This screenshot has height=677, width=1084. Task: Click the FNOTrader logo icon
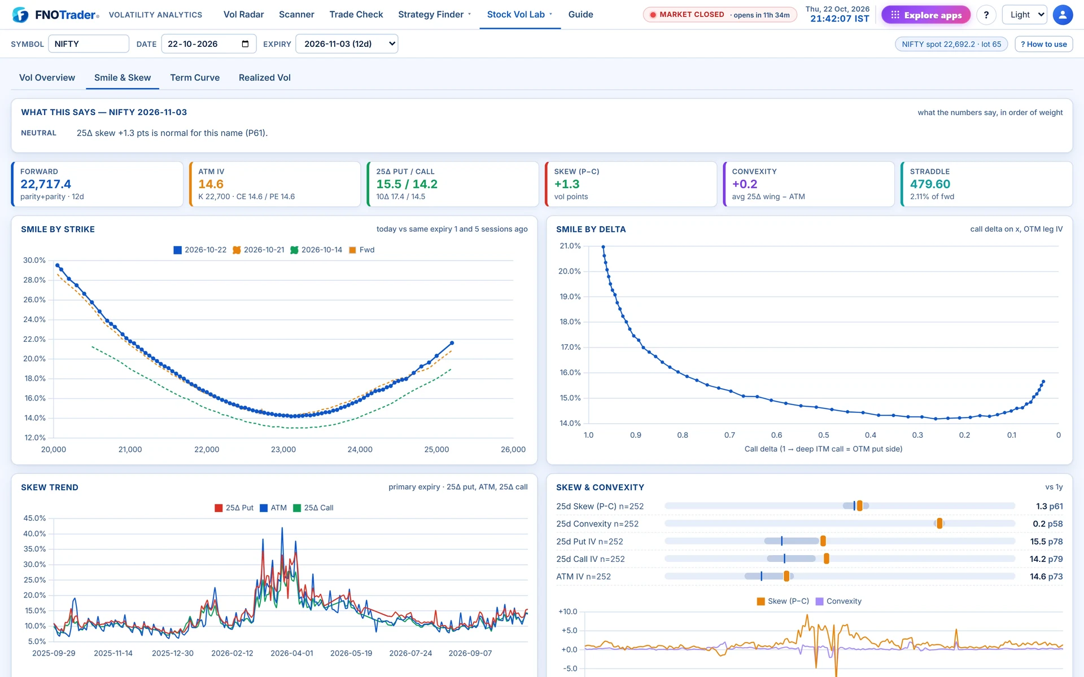click(20, 15)
